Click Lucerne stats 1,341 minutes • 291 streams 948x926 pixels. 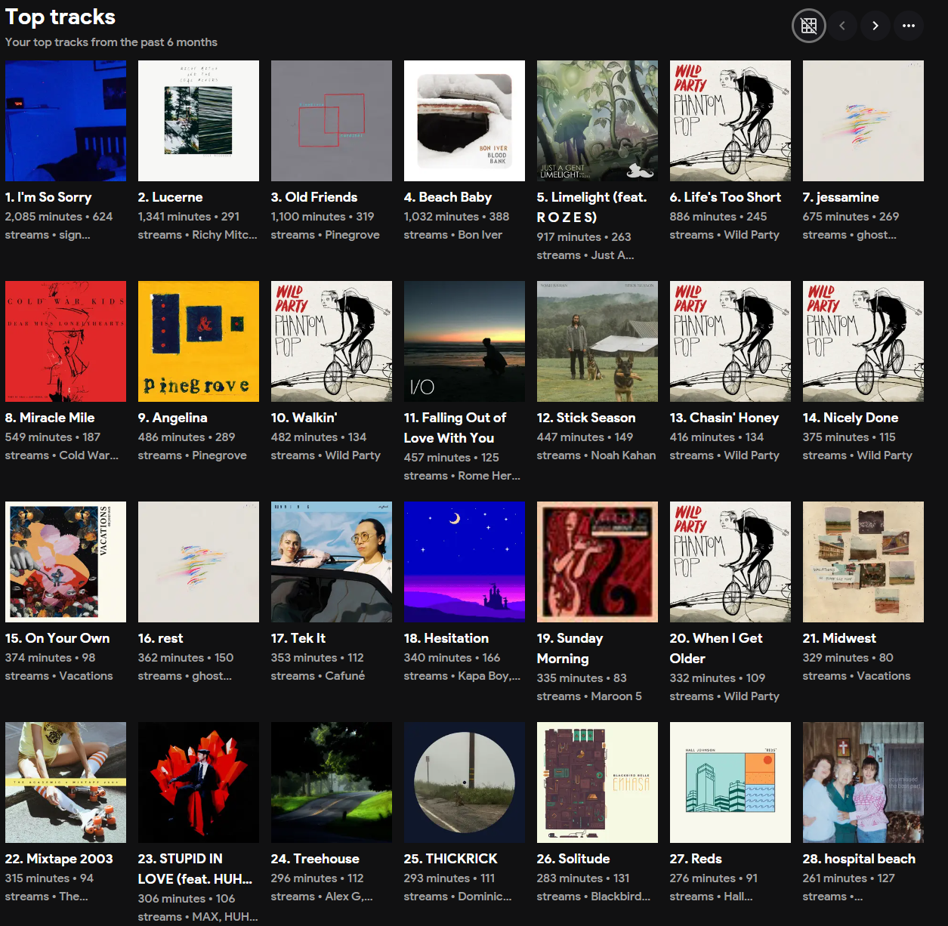pos(198,225)
